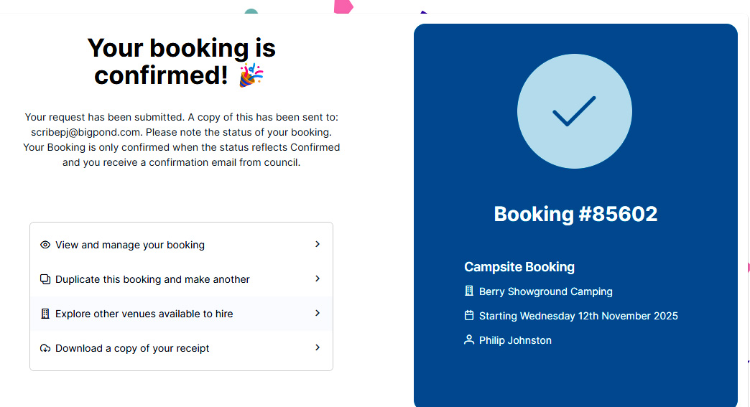Click the Campsite Booking title

[x=519, y=266]
